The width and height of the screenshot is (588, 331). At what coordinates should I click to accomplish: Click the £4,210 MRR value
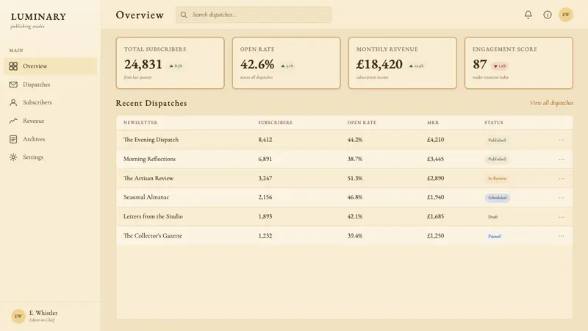tap(435, 140)
